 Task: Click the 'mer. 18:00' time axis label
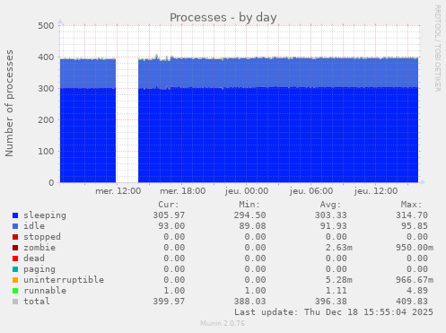point(182,191)
